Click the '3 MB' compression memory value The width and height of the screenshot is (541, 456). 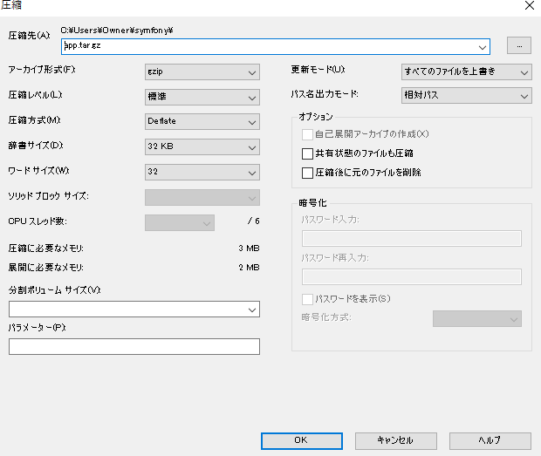click(x=249, y=248)
